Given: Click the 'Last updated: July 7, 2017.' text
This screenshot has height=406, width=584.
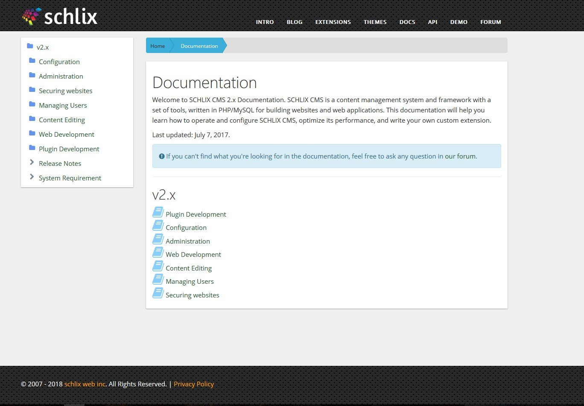Looking at the screenshot, I should point(191,135).
